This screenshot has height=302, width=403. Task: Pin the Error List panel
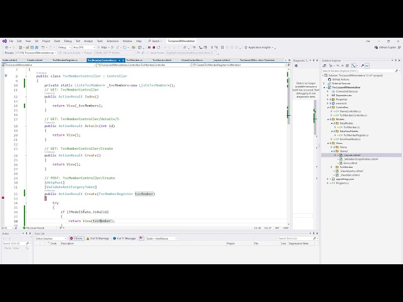pos(314,233)
